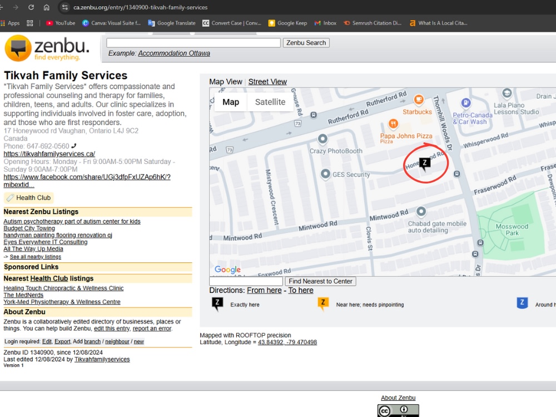Open handyman painting flooring renovation listing
Viewport: 556px width, 417px height.
coord(58,235)
